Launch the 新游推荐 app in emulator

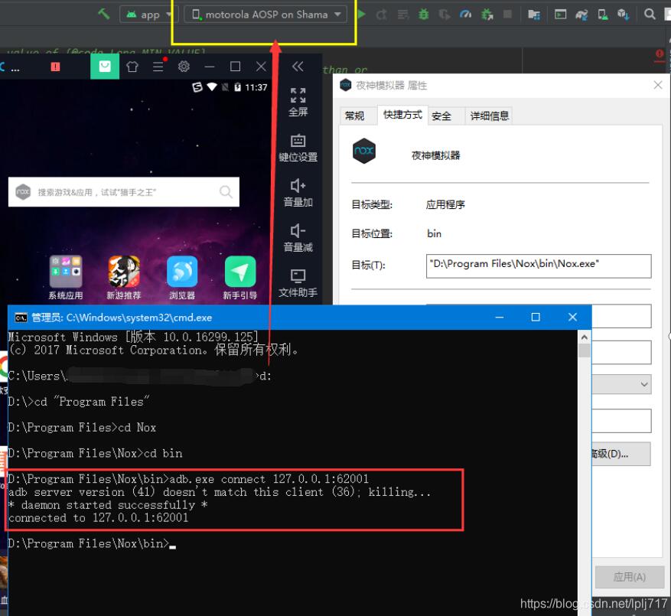[124, 278]
